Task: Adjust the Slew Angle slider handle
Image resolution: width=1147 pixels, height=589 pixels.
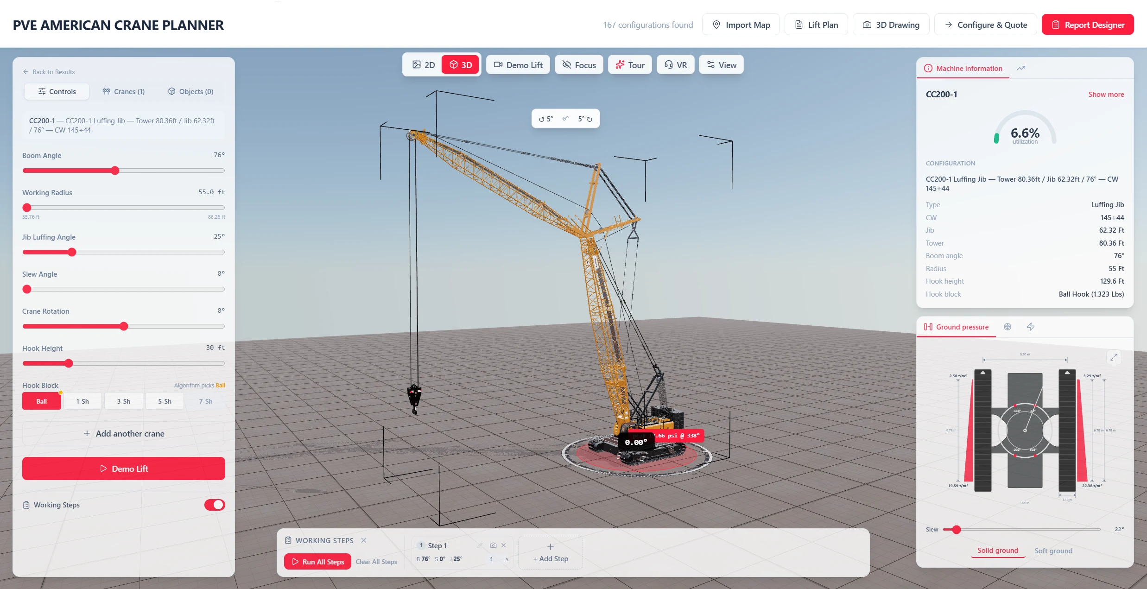Action: [x=27, y=289]
